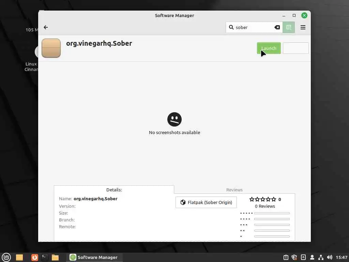
Task: Switch to the Reviews tab
Action: click(x=234, y=190)
